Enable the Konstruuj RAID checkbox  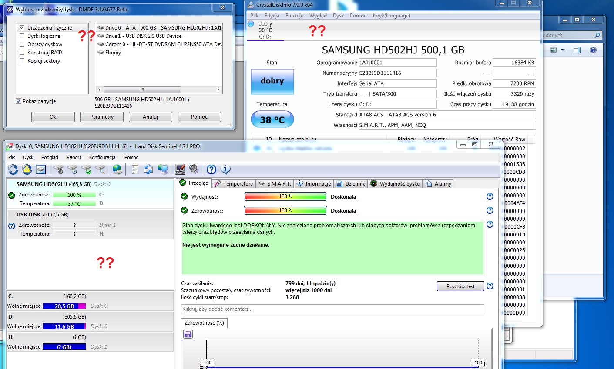22,52
